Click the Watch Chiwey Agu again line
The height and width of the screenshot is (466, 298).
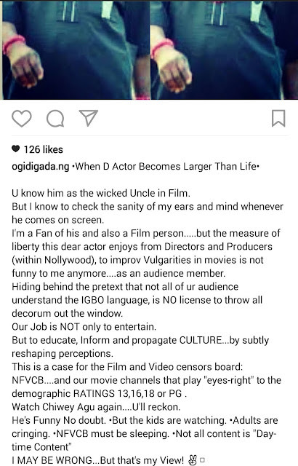click(96, 407)
